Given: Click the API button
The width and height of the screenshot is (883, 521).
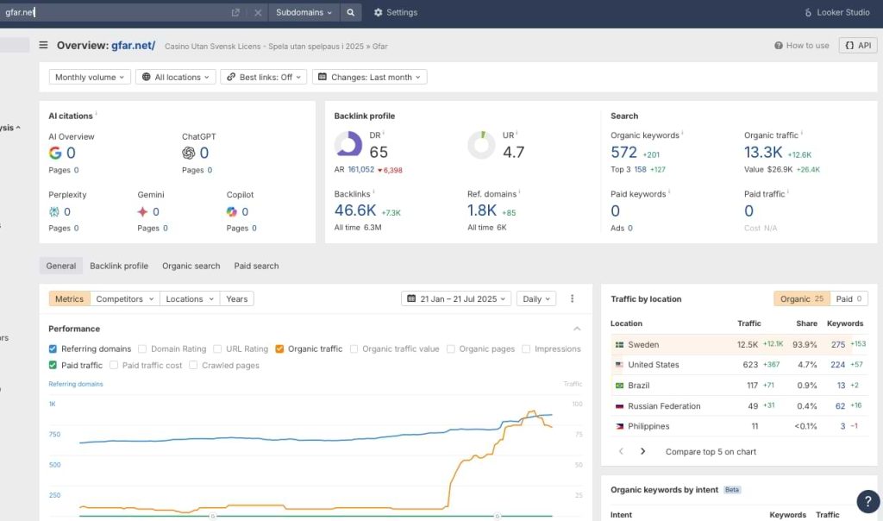Looking at the screenshot, I should (x=857, y=46).
